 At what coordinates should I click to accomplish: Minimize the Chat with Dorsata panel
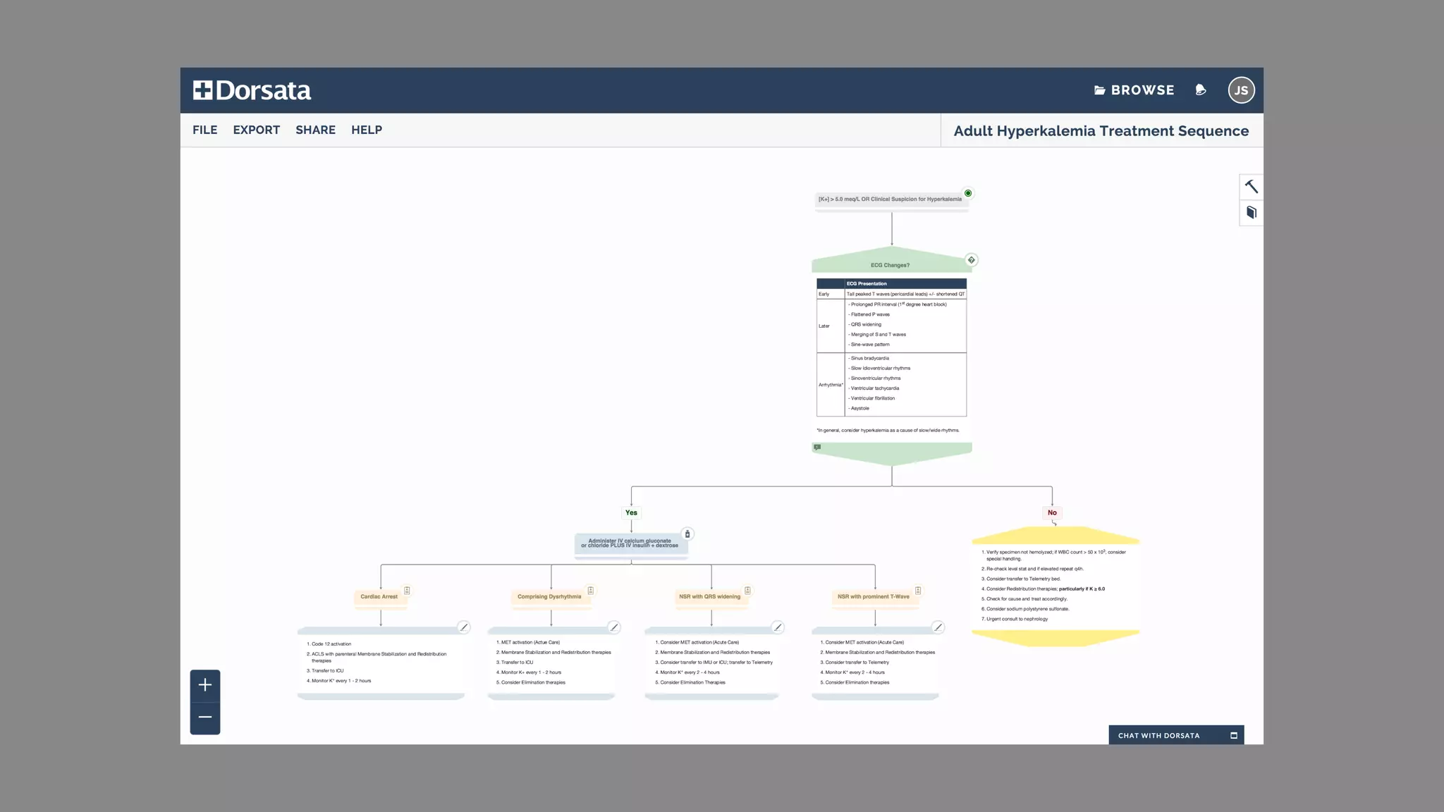(x=1234, y=735)
